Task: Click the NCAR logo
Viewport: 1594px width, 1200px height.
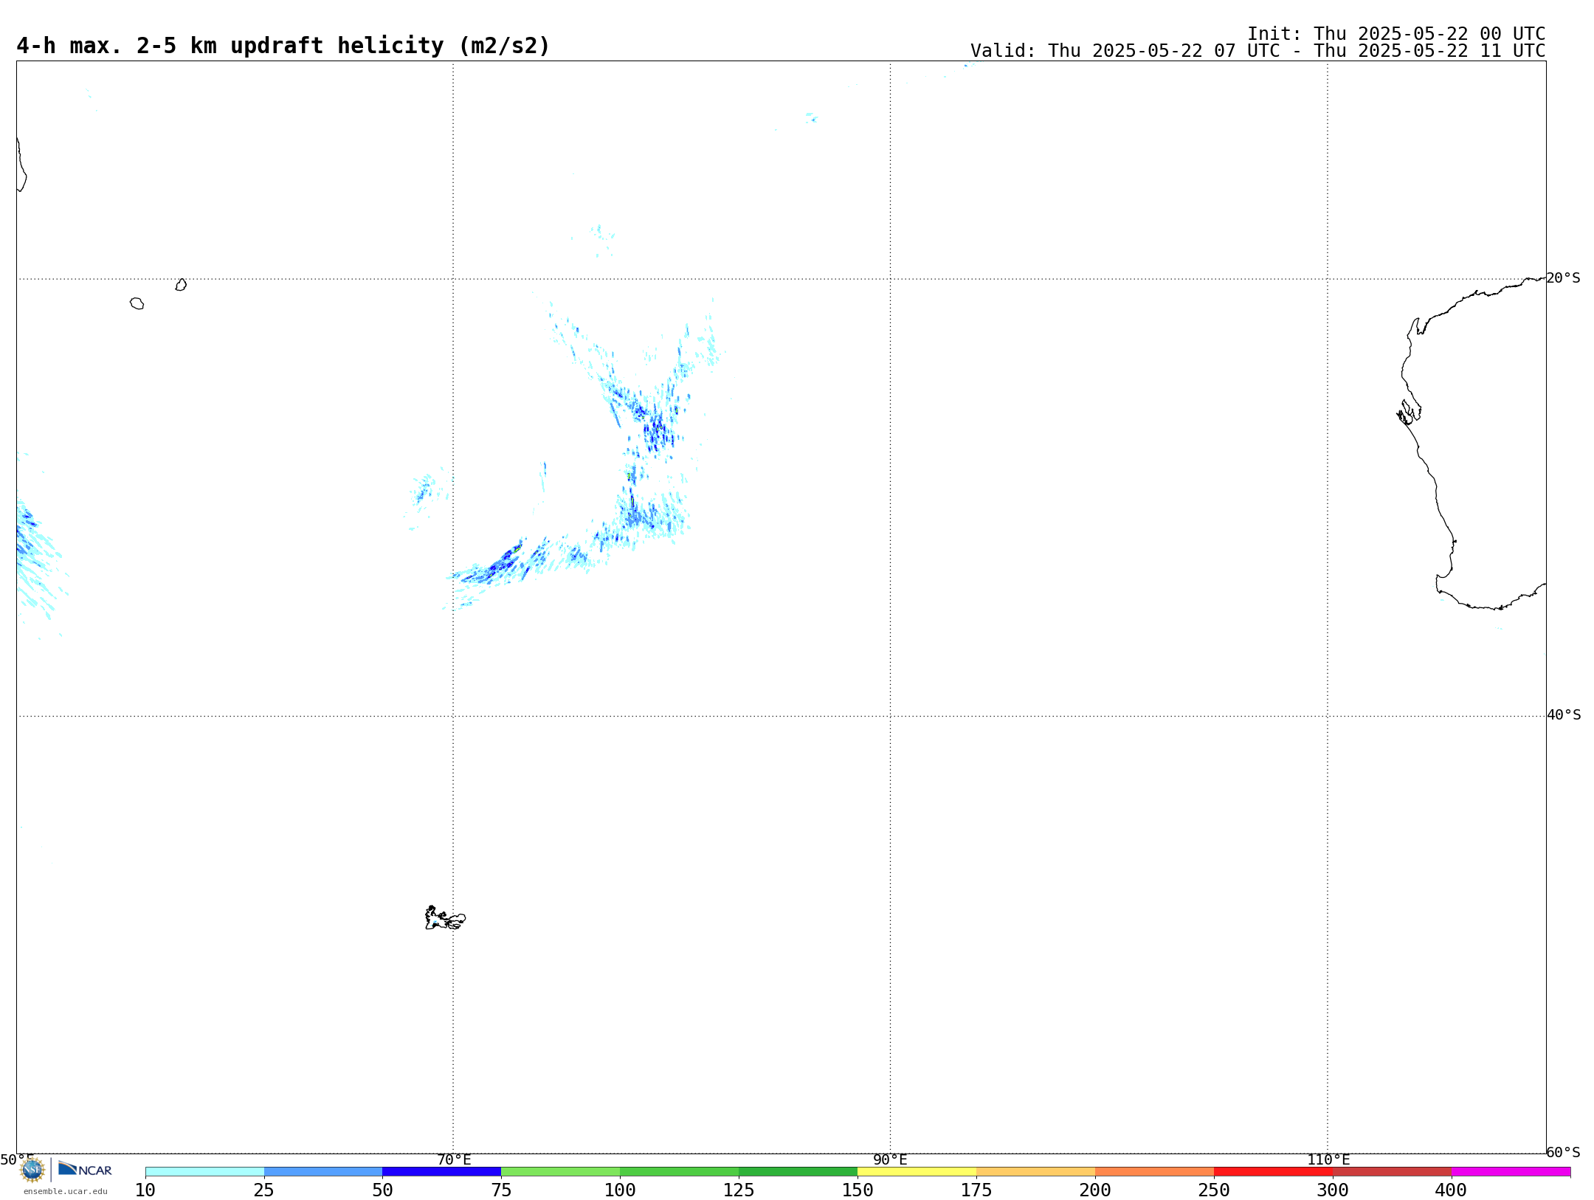Action: (x=85, y=1169)
